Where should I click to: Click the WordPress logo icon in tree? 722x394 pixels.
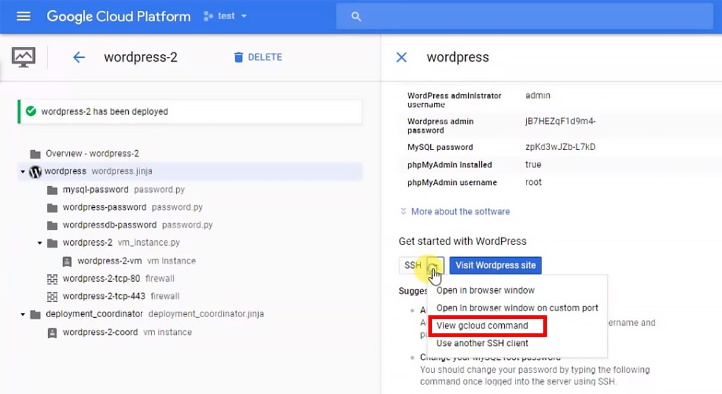[x=35, y=172]
